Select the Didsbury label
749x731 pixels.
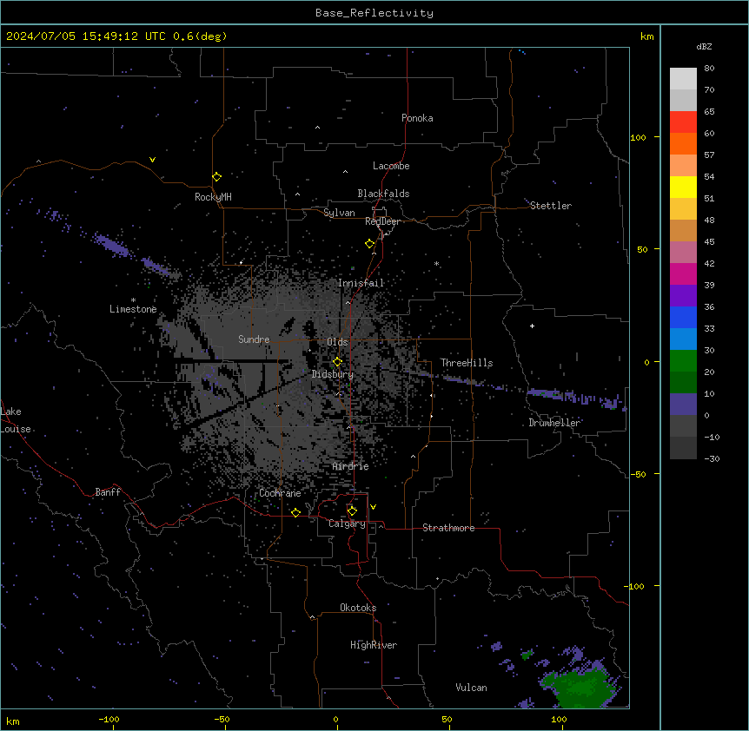tap(333, 374)
